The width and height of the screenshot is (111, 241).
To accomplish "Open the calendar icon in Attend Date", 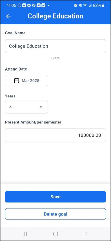I will 17,80.
